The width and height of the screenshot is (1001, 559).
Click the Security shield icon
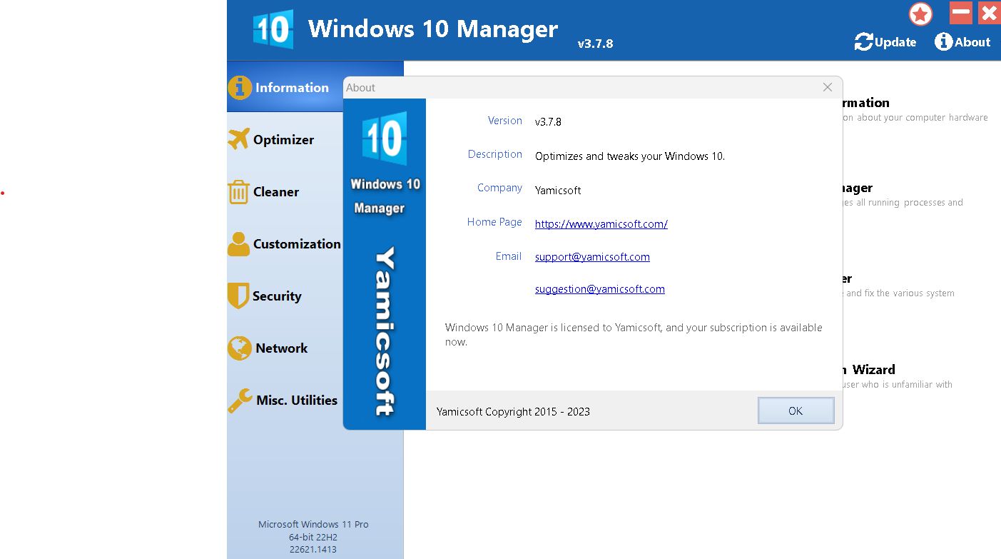pos(238,296)
